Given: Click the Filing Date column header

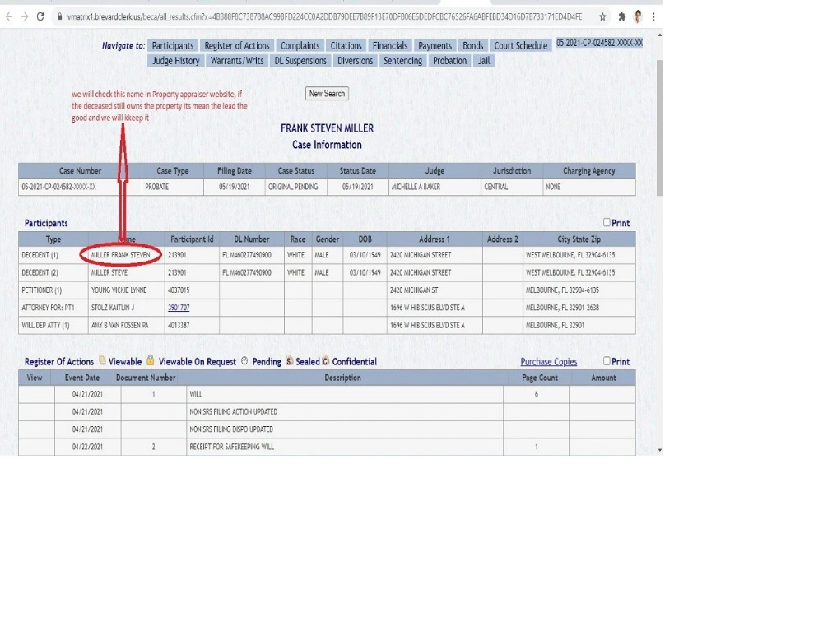Looking at the screenshot, I should tap(234, 171).
